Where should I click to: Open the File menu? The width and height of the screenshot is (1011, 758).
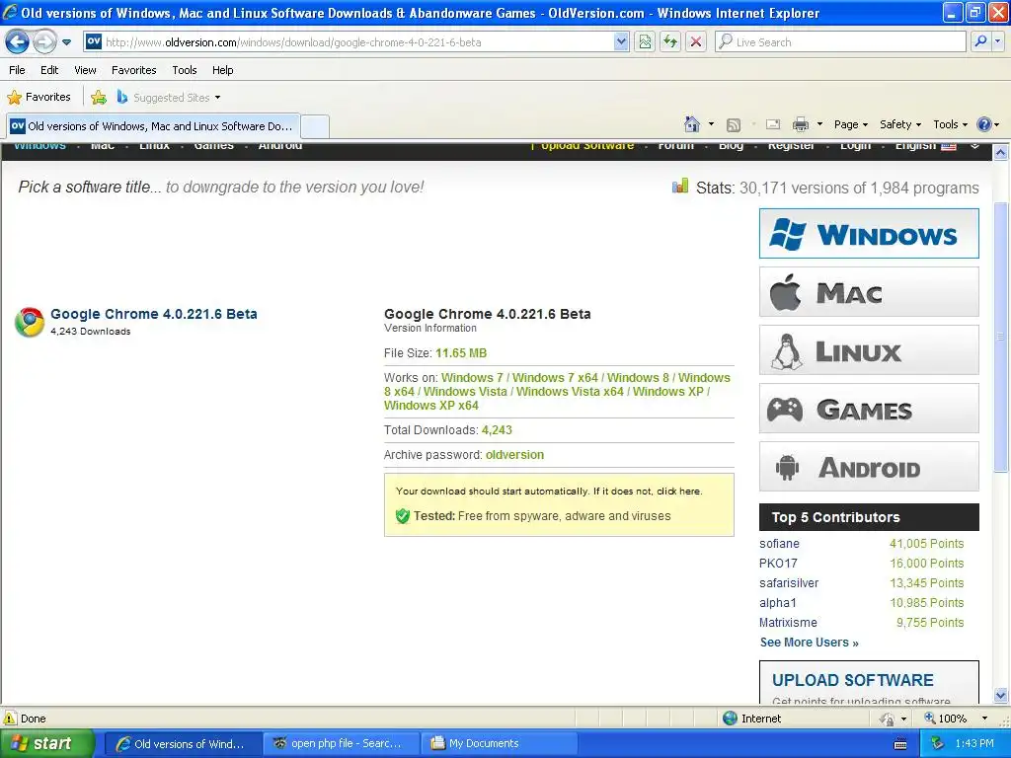click(18, 70)
